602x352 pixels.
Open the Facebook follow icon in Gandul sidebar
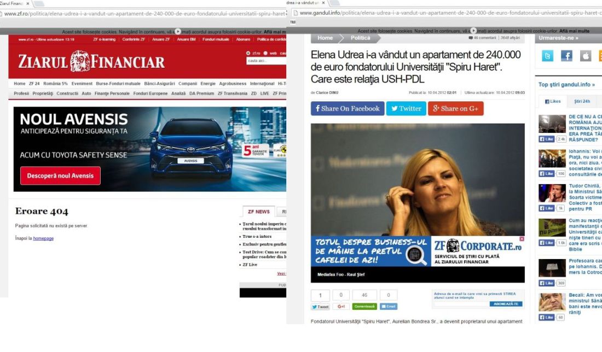click(x=566, y=56)
